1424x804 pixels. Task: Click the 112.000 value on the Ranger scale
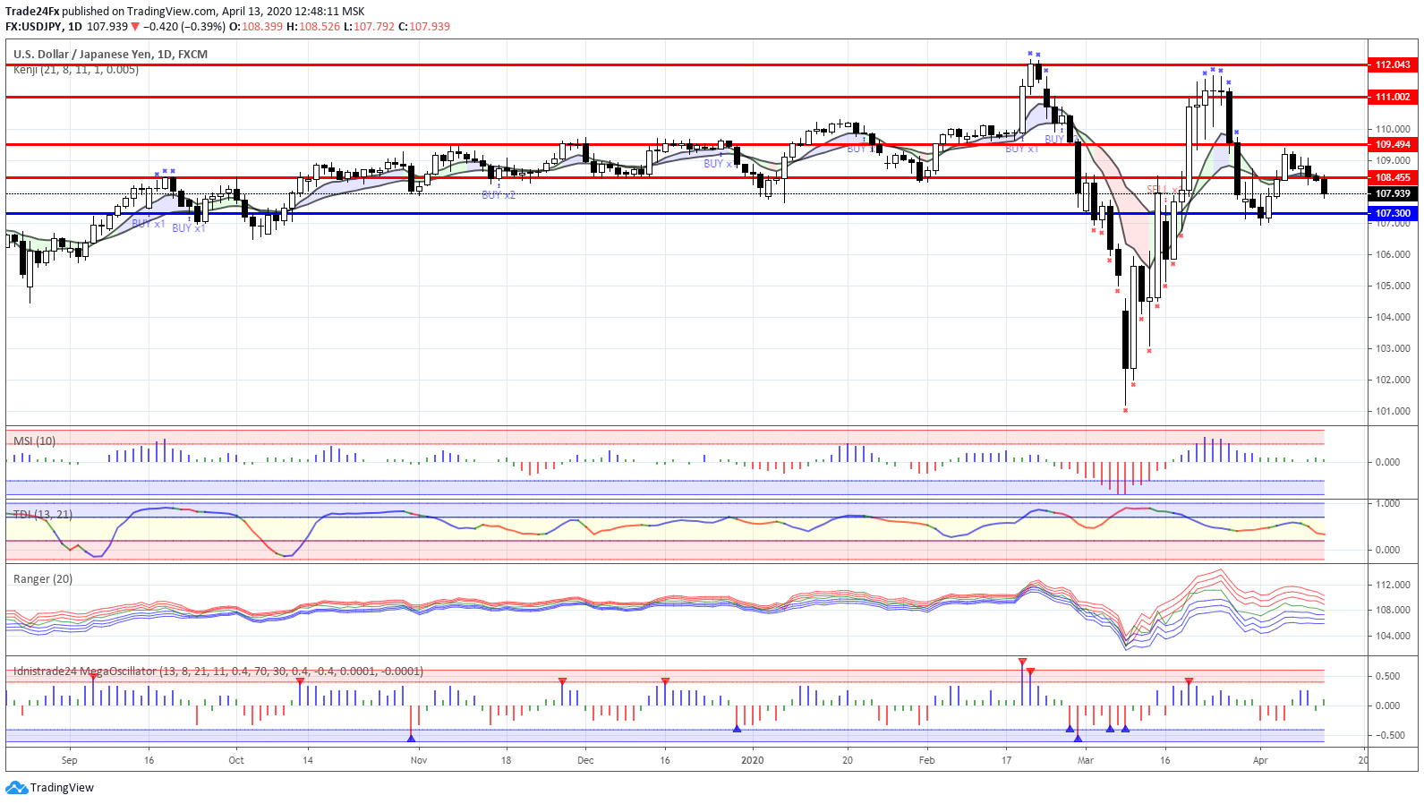tap(1394, 585)
